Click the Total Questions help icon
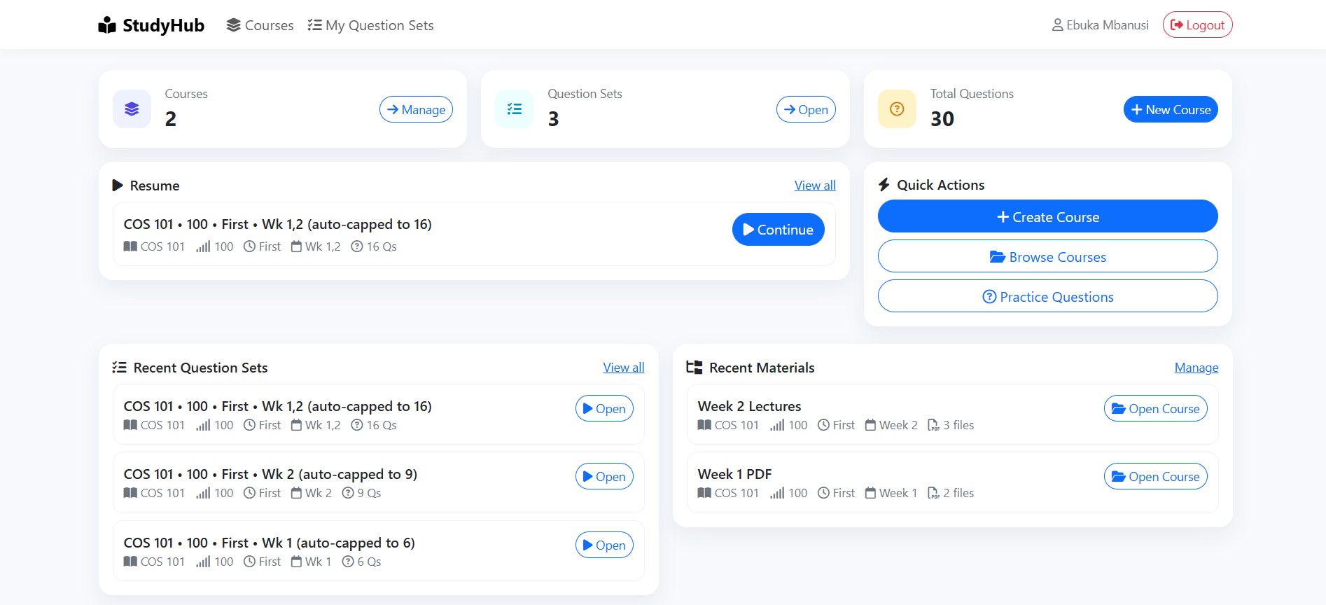1326x605 pixels. coord(897,109)
